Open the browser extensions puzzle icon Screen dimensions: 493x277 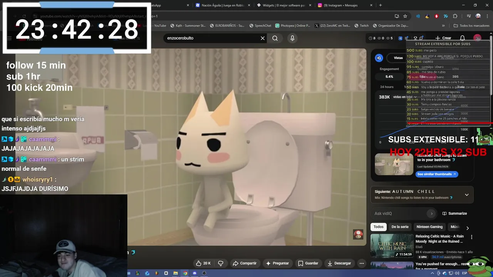[455, 16]
